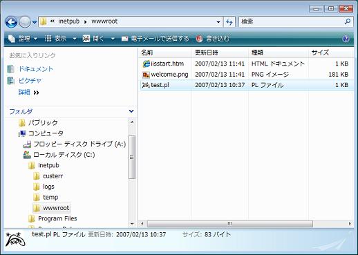Image resolution: width=358 pixels, height=255 pixels.
Task: Click the Refresh button next to the address bar
Action: [229, 22]
